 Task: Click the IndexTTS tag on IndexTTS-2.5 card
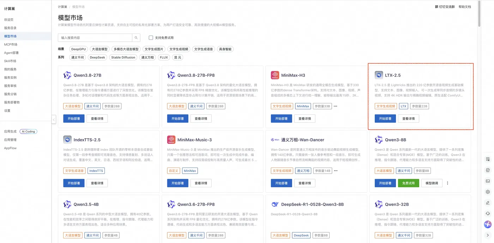tap(96, 171)
